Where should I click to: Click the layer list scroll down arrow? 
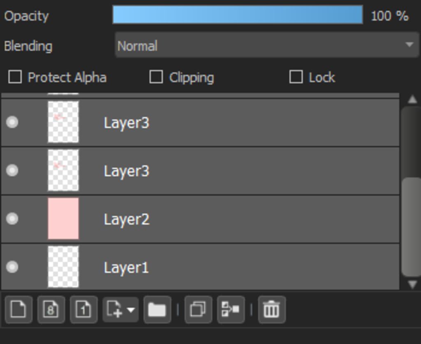(x=412, y=284)
